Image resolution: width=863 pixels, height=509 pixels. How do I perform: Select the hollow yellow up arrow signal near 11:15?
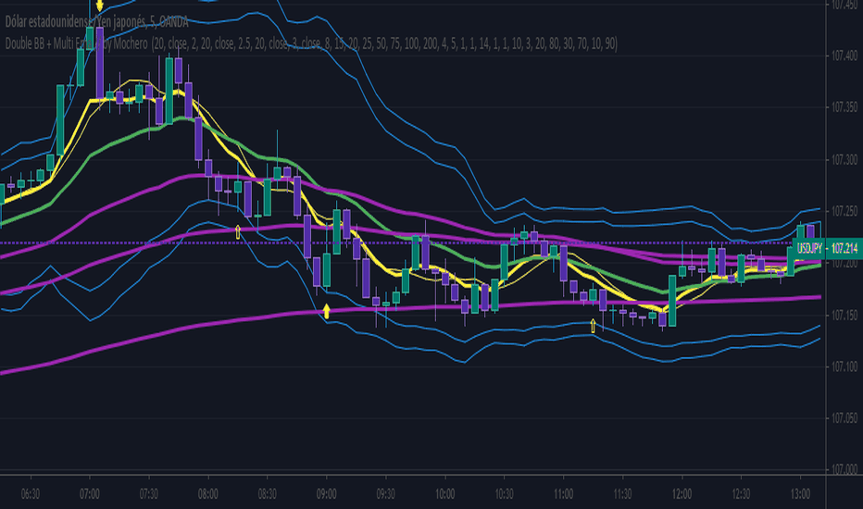point(593,326)
